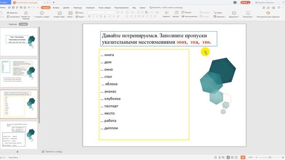Switch to Slide Sorter view icon
This screenshot has height=160, width=285.
pos(232,157)
